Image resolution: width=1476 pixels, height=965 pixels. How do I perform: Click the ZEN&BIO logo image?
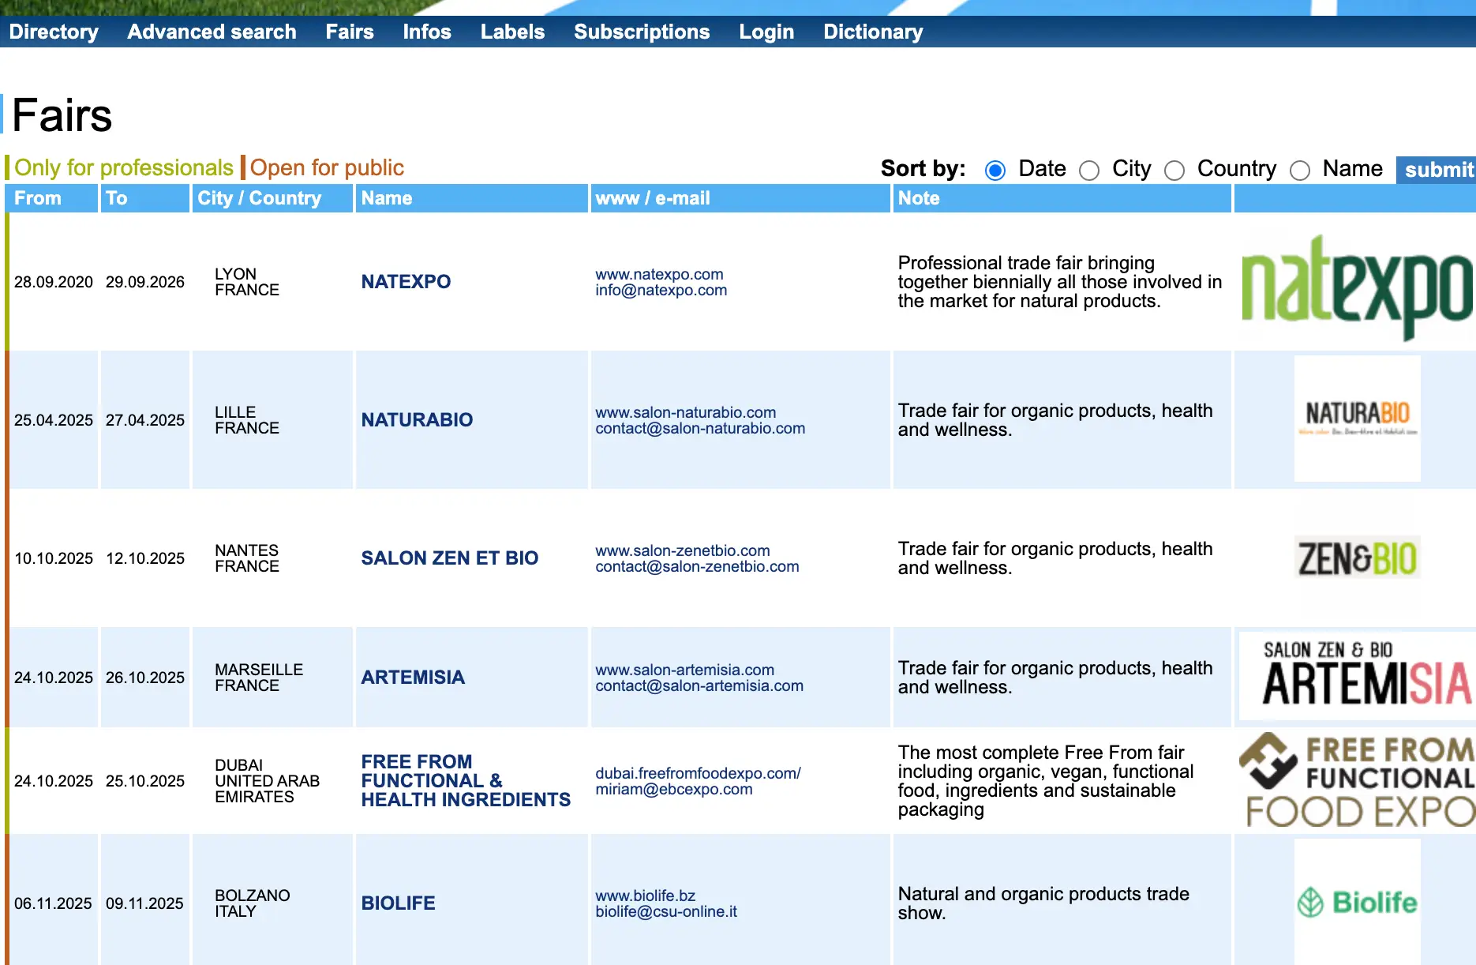coord(1358,558)
